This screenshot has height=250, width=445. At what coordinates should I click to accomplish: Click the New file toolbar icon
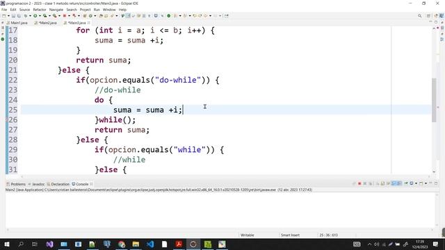point(3,16)
